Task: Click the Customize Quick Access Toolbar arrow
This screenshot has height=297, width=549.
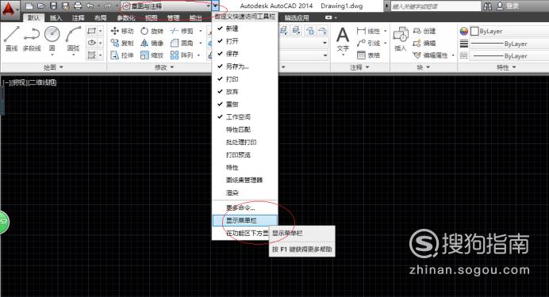Action: click(215, 6)
